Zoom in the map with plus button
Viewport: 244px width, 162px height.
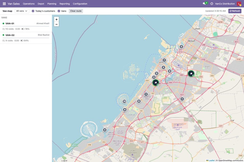(x=56, y=19)
